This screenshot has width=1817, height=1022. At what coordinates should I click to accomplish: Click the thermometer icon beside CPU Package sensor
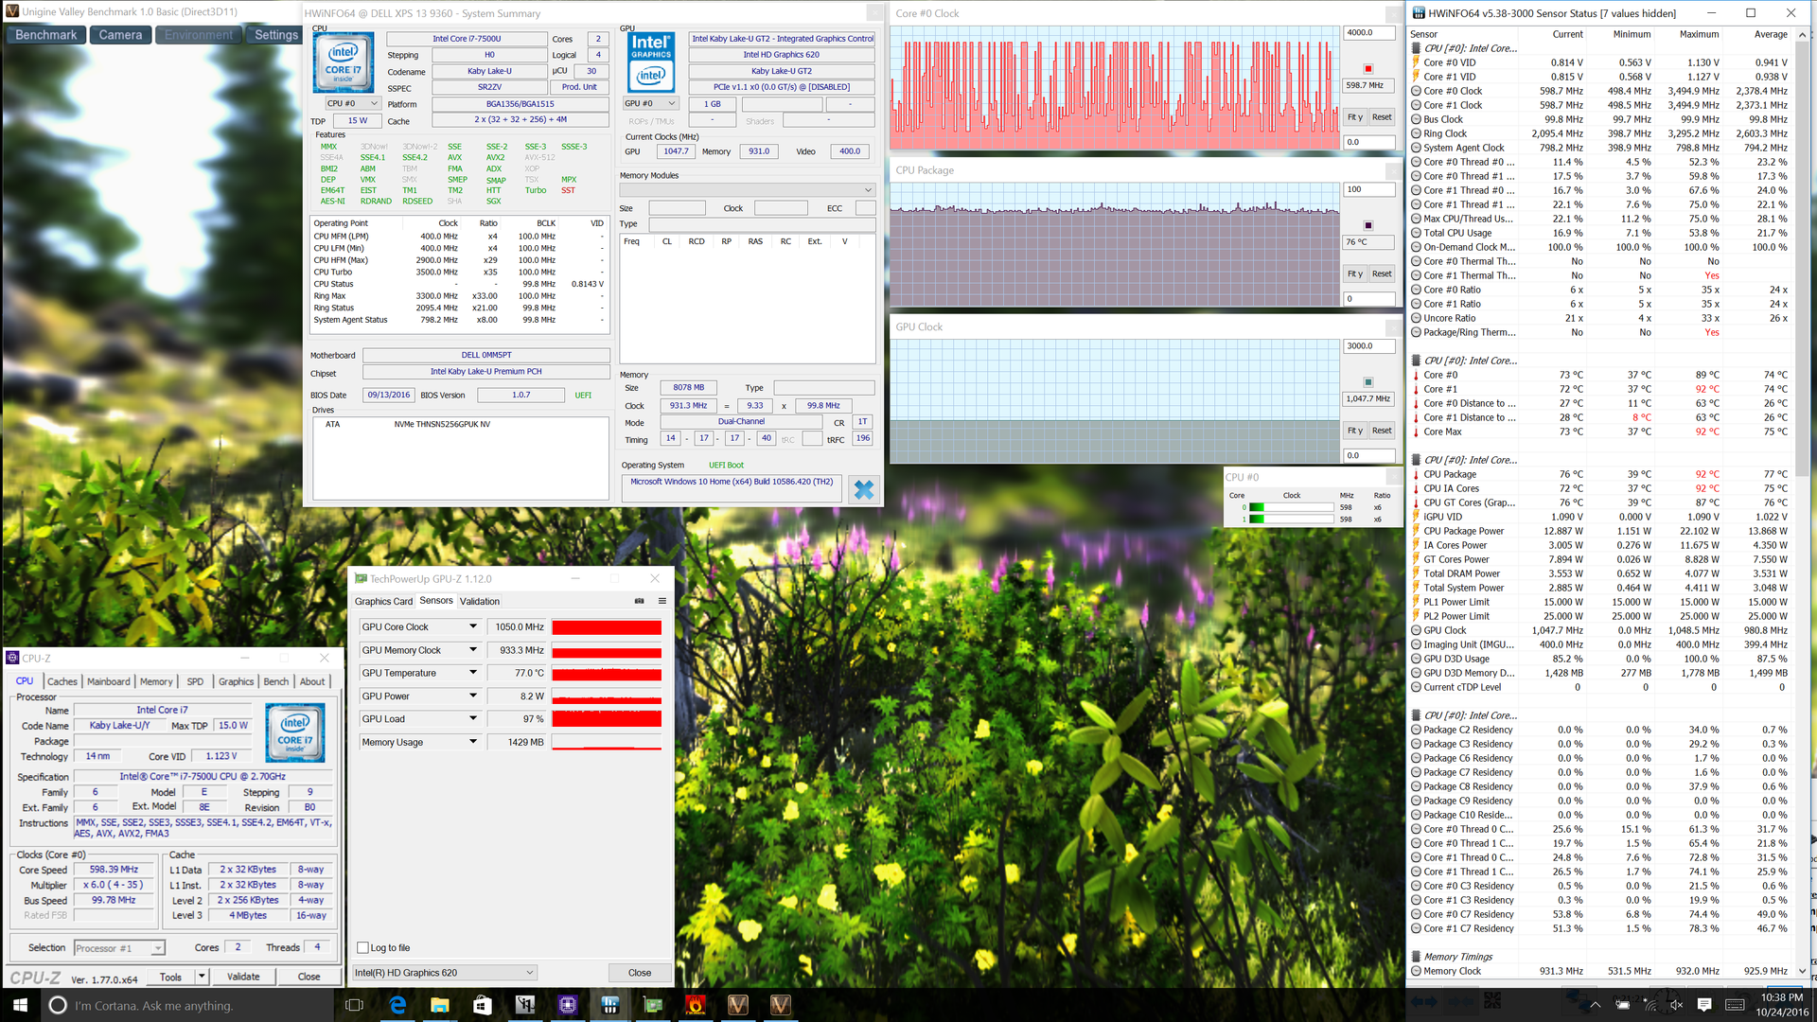click(x=1416, y=474)
